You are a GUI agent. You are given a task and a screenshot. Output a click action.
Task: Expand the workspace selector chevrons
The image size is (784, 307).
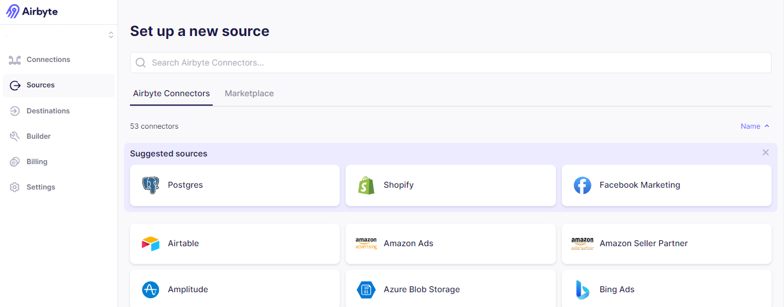tap(111, 35)
